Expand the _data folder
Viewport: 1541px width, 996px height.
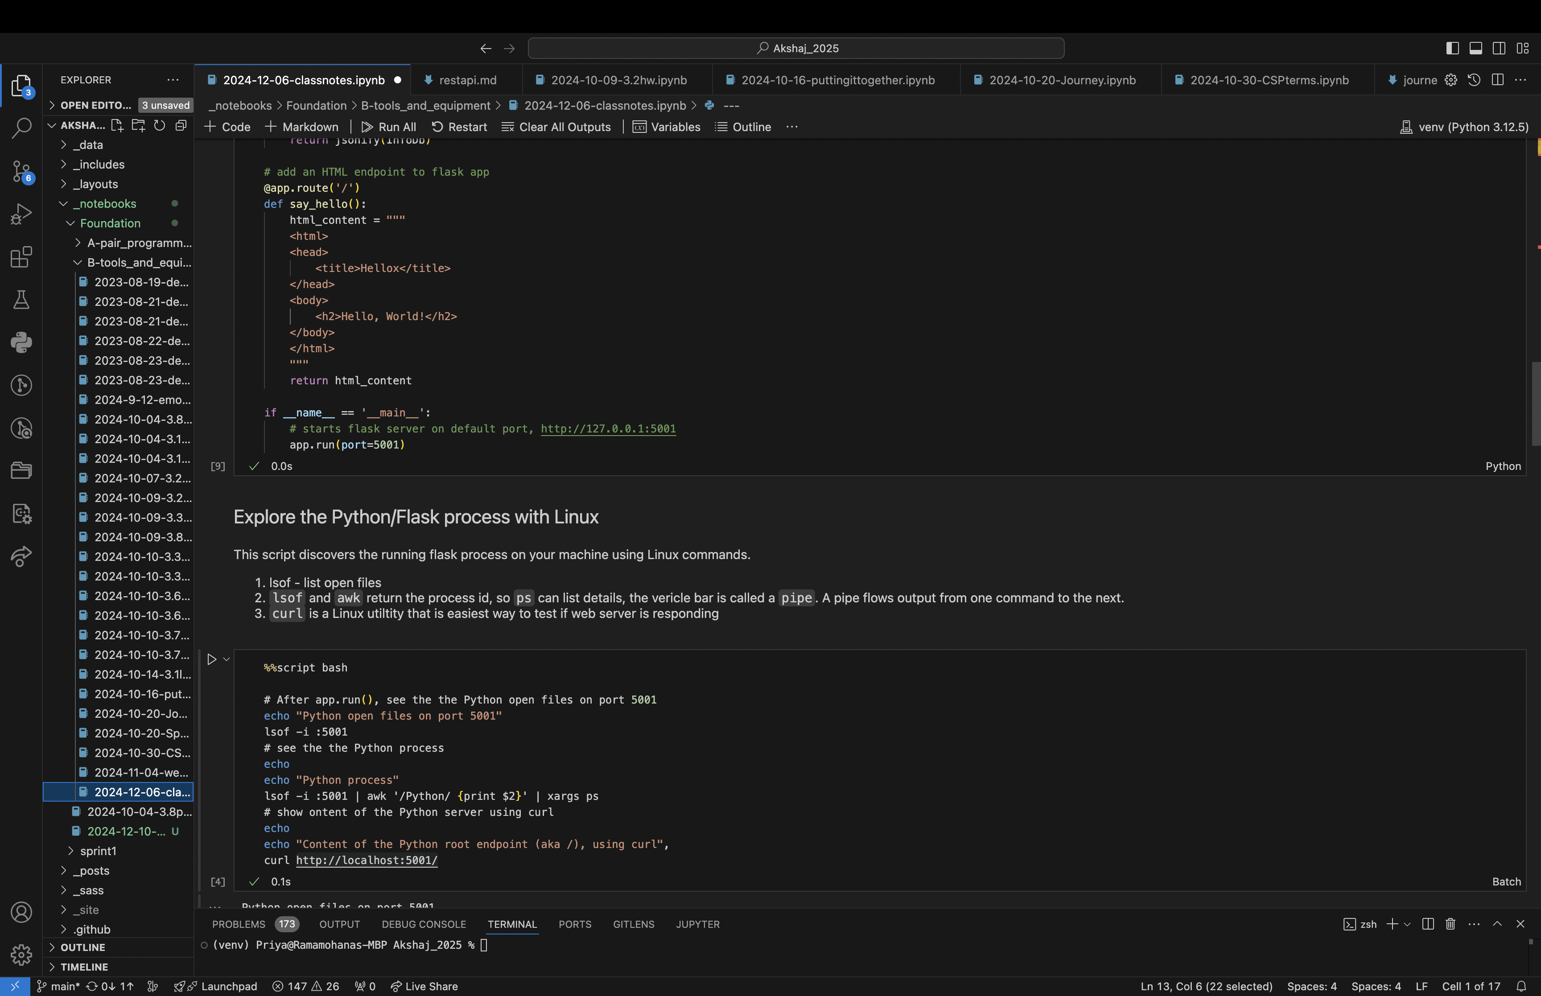(x=119, y=145)
